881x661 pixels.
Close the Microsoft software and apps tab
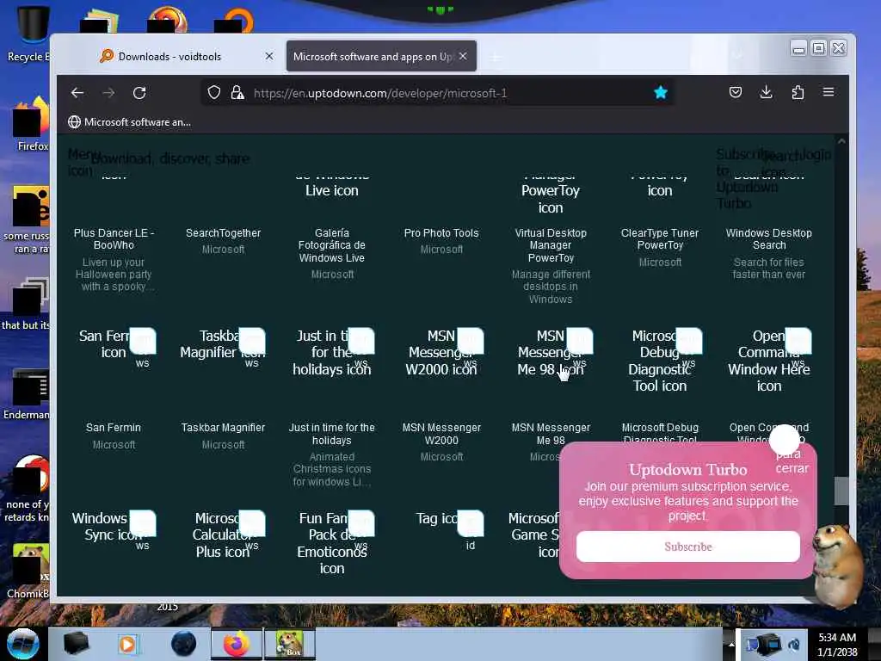click(x=463, y=56)
